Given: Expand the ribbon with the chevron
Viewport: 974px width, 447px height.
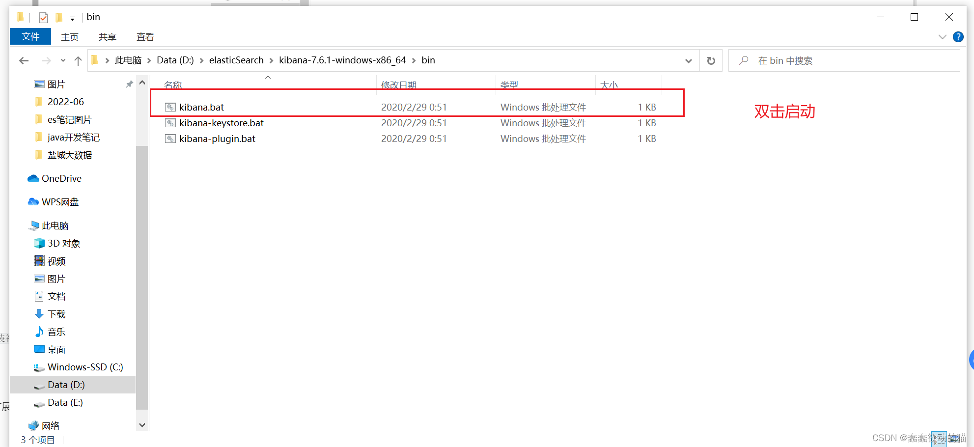Looking at the screenshot, I should [x=942, y=37].
